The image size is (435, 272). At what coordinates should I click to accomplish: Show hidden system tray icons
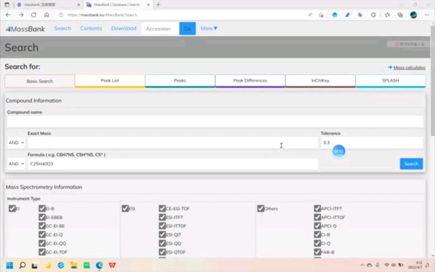pos(362,265)
